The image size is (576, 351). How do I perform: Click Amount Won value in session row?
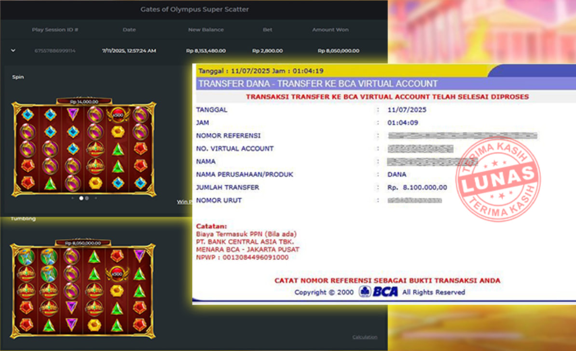pos(338,51)
